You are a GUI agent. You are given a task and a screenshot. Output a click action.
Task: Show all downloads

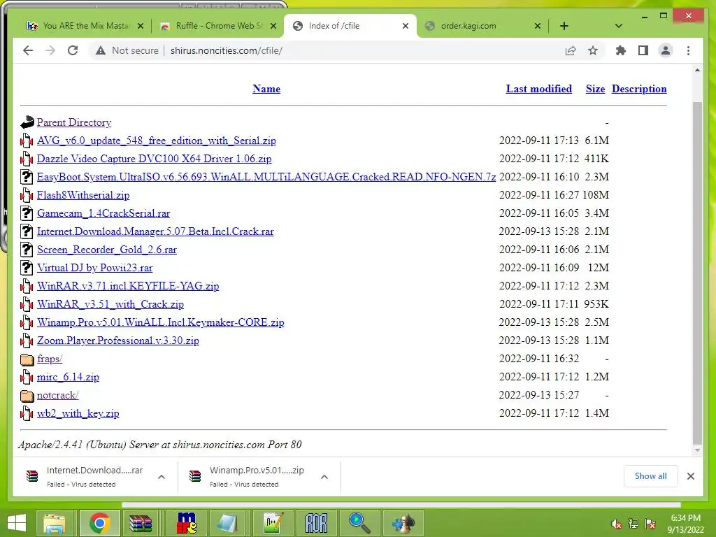tap(651, 476)
